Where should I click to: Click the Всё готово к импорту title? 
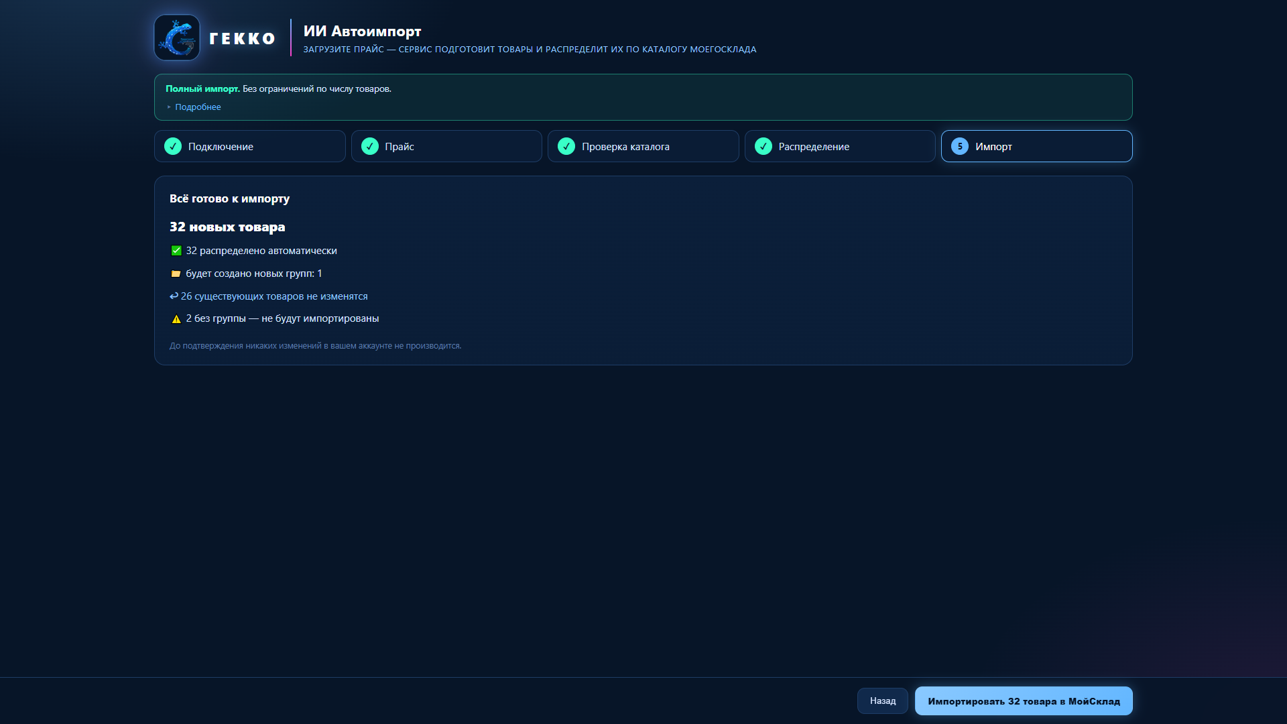point(229,198)
